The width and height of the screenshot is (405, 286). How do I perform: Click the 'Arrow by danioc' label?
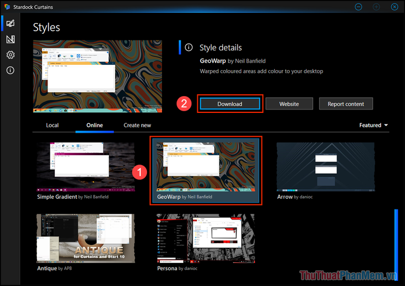point(294,197)
